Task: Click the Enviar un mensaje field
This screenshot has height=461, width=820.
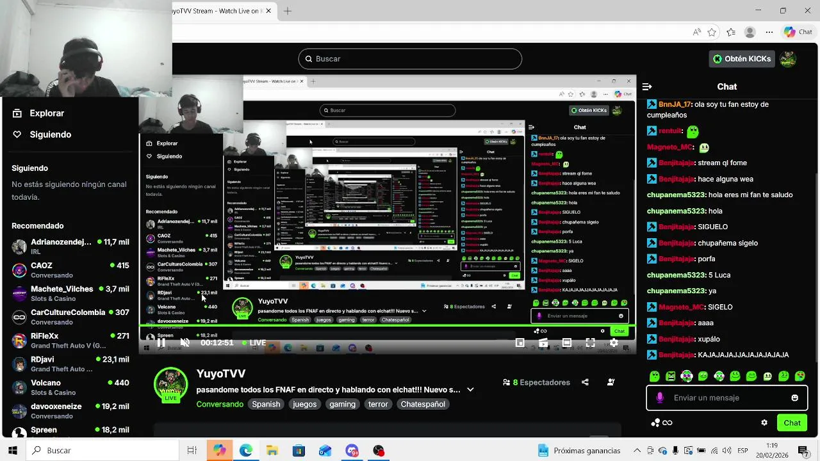Action: click(726, 398)
